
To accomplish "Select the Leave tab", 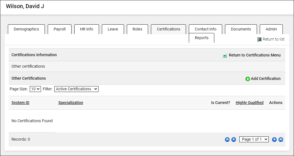I will (113, 29).
